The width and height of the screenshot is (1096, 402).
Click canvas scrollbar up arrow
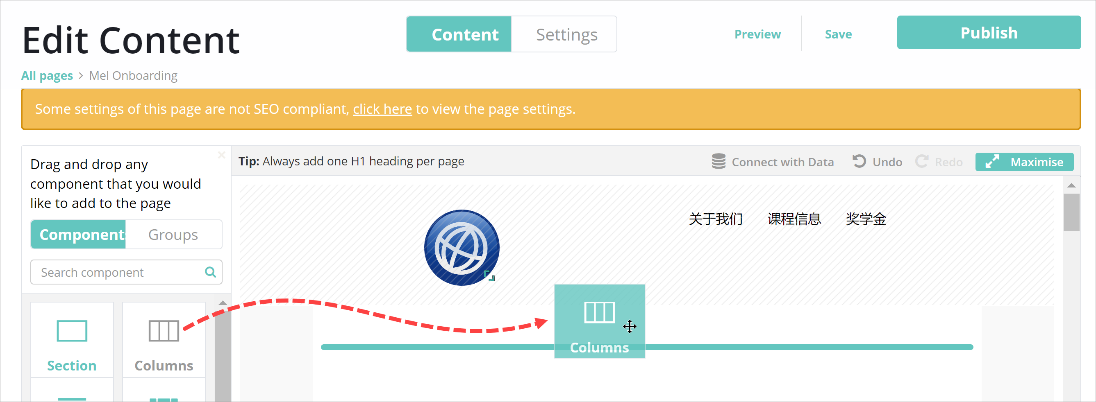[x=1071, y=186]
